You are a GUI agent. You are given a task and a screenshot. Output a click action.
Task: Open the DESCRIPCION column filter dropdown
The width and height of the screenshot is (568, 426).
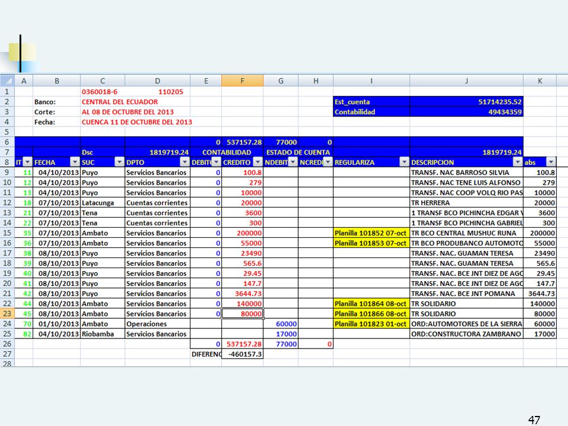pyautogui.click(x=518, y=162)
